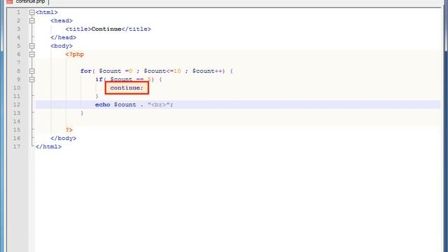
Task: Click the if ($count == 5) condition
Action: (129, 79)
